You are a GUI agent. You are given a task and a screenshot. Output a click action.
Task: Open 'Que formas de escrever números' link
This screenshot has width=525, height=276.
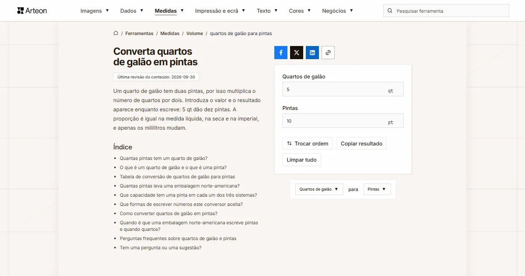[181, 204]
